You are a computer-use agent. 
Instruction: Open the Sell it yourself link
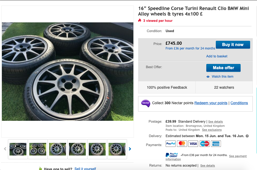(x=85, y=169)
